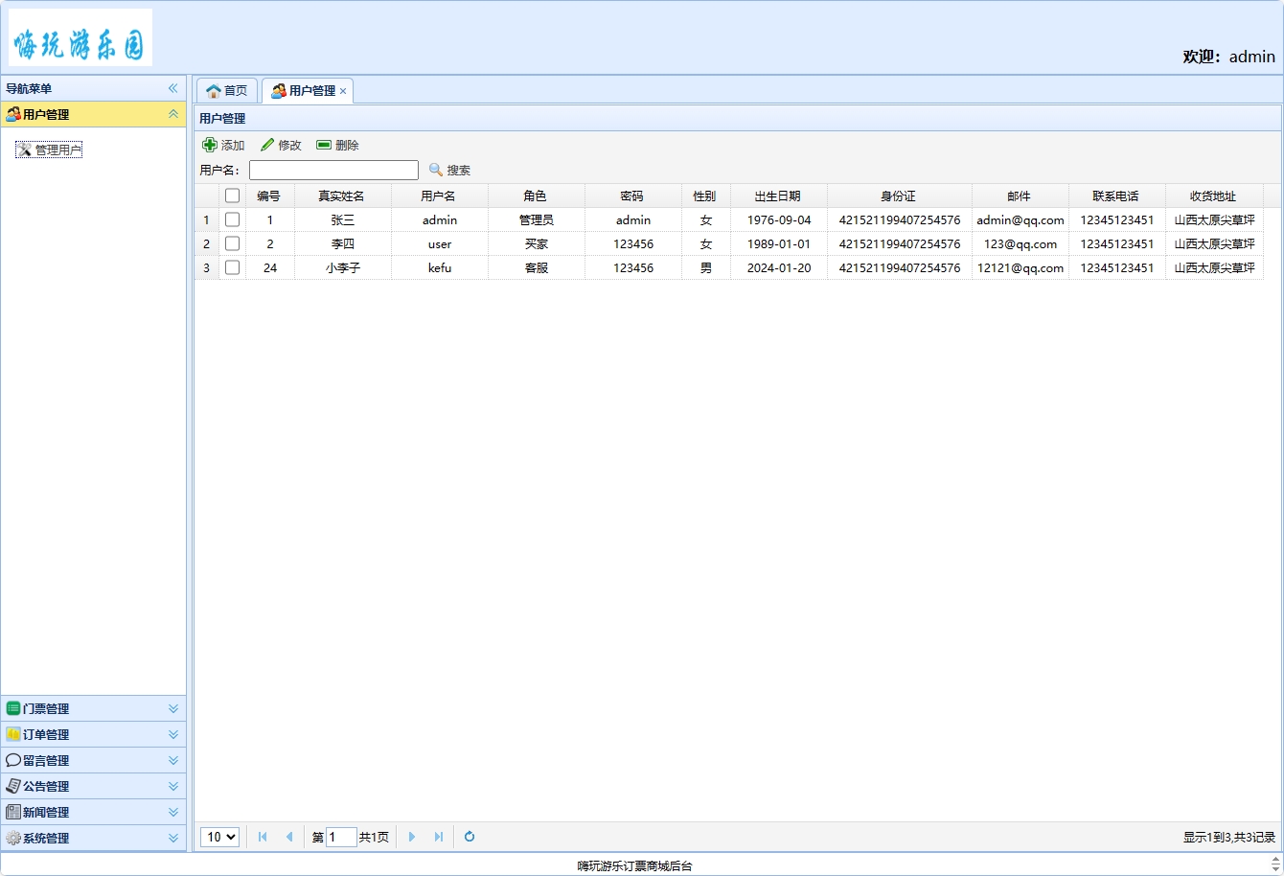This screenshot has height=876, width=1284.
Task: Expand the 门票管理 accordion panel
Action: click(173, 708)
